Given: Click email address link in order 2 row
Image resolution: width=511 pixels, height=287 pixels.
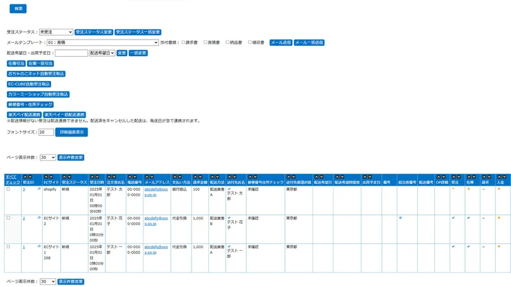Looking at the screenshot, I should (156, 221).
